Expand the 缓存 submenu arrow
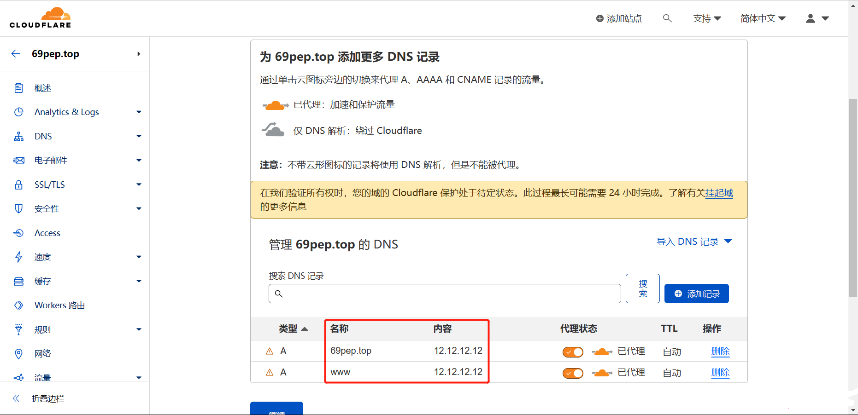 tap(139, 281)
